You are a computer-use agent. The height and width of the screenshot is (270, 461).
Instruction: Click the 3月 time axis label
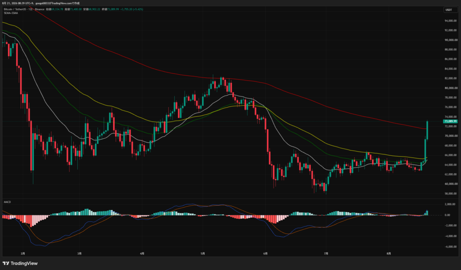click(79, 253)
